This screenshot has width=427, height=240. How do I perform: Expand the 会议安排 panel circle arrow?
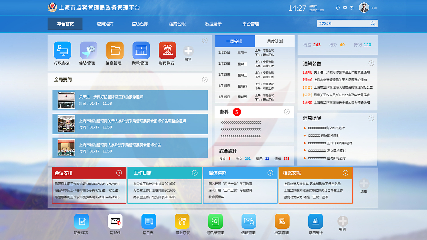click(119, 173)
